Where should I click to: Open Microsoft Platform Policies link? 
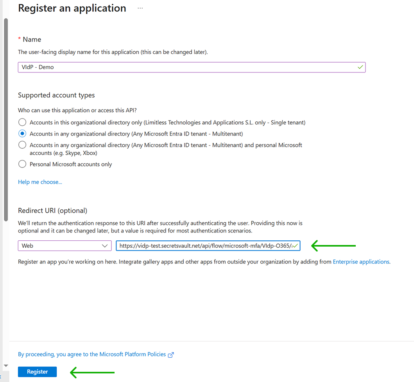coord(92,354)
